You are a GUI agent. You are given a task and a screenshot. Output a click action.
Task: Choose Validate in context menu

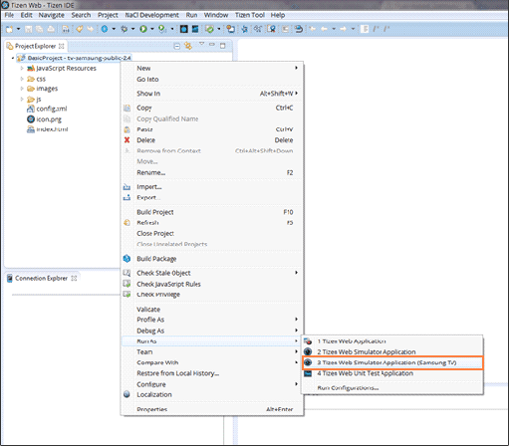[x=212, y=310]
